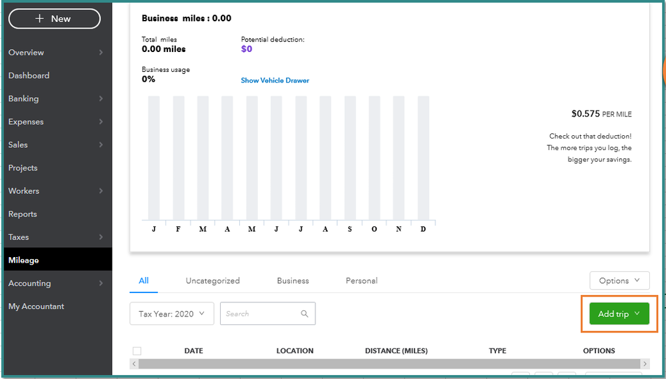
Task: Click the Add trip button
Action: [x=619, y=314]
